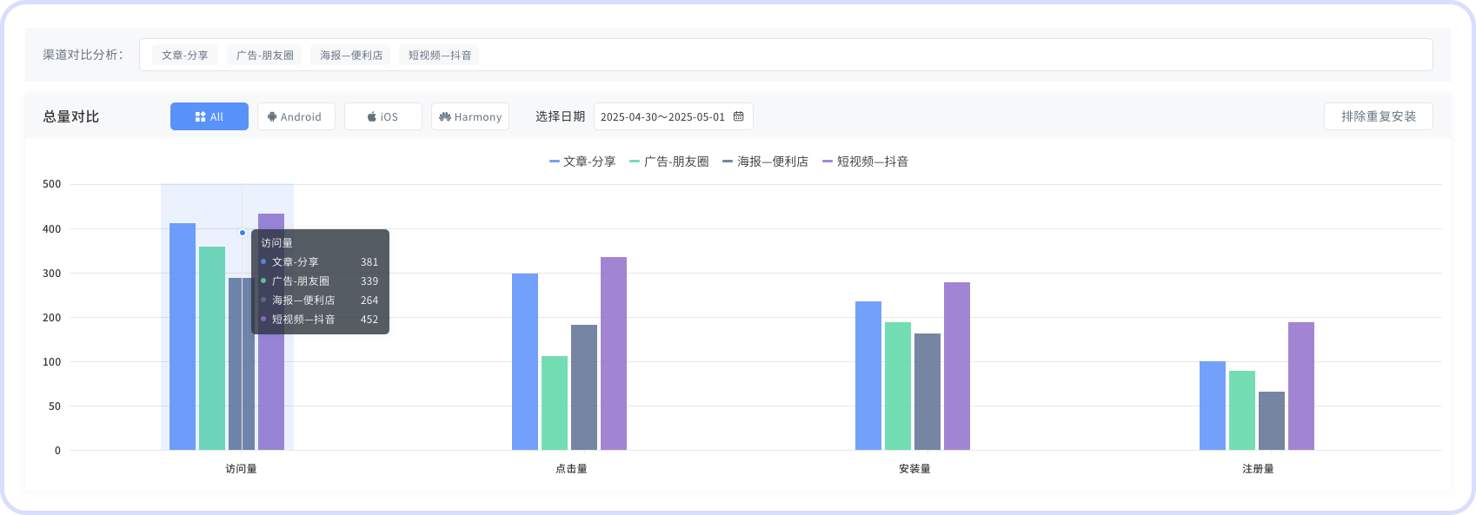The height and width of the screenshot is (515, 1476).
Task: Click the Android robot icon
Action: 272,116
